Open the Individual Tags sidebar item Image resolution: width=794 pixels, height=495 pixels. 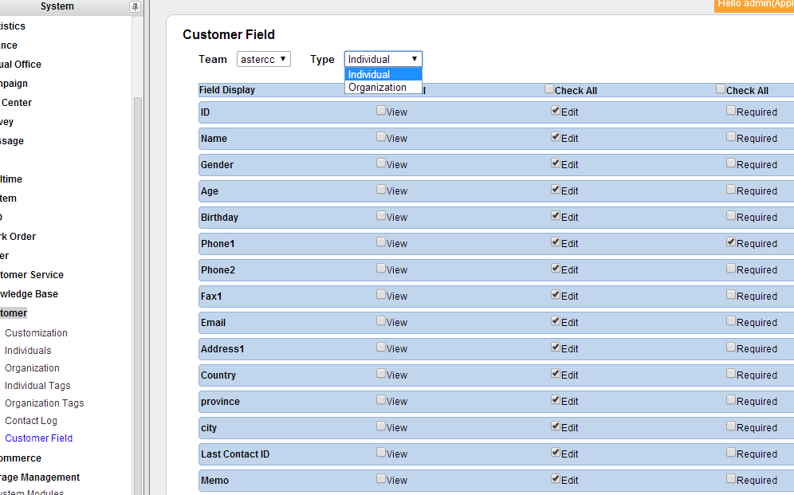pos(37,386)
